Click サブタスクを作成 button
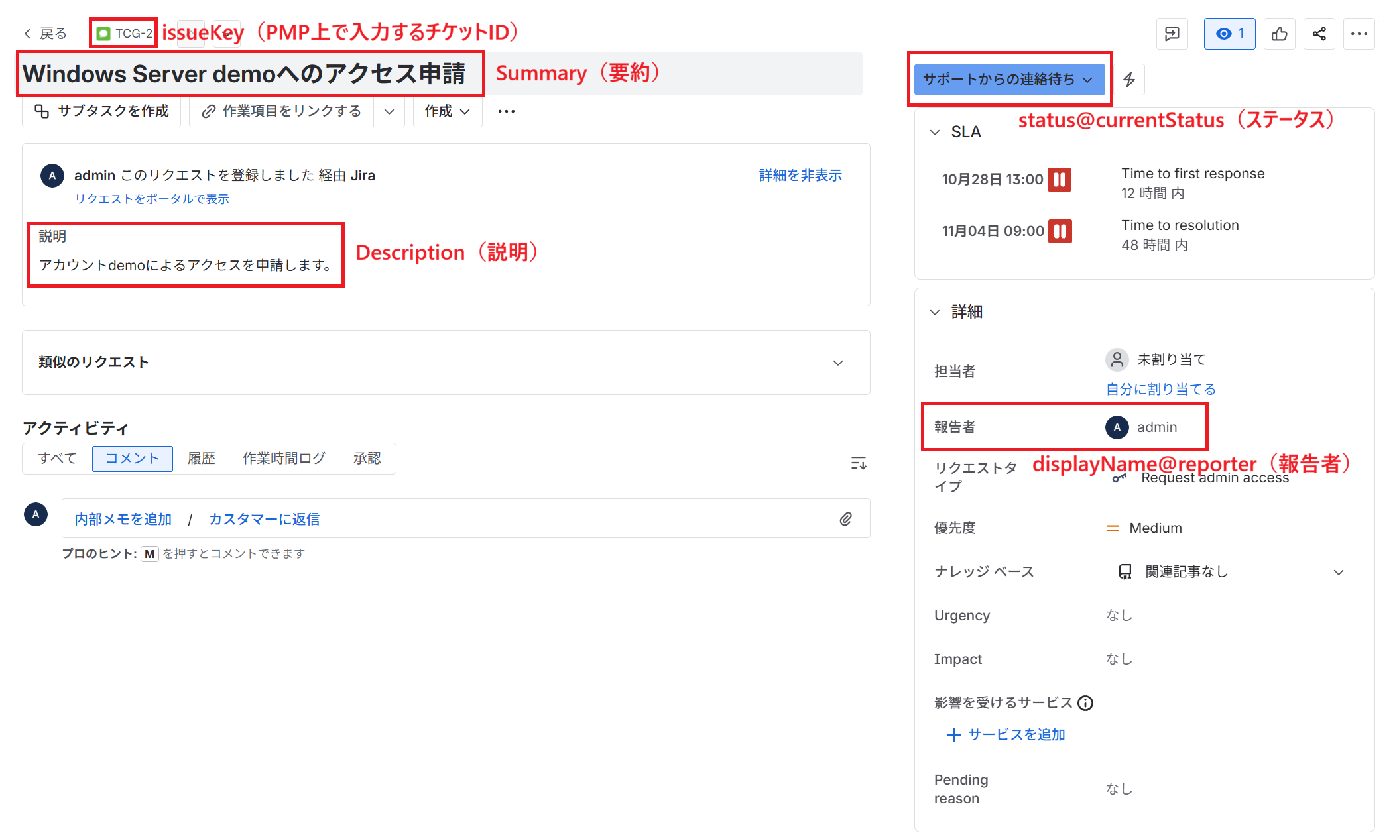The image size is (1399, 839). pos(102,111)
